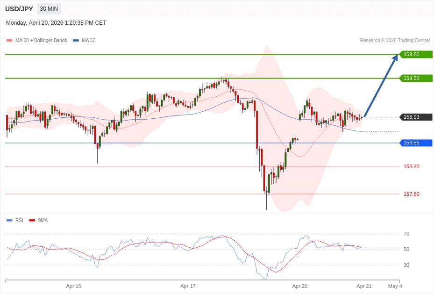The image size is (434, 294).
Task: Click the blue forecast arrow head
Action: [x=395, y=57]
